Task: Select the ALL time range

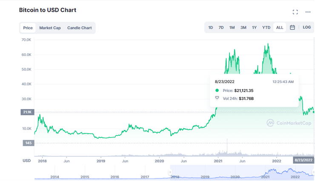Action: click(x=280, y=28)
